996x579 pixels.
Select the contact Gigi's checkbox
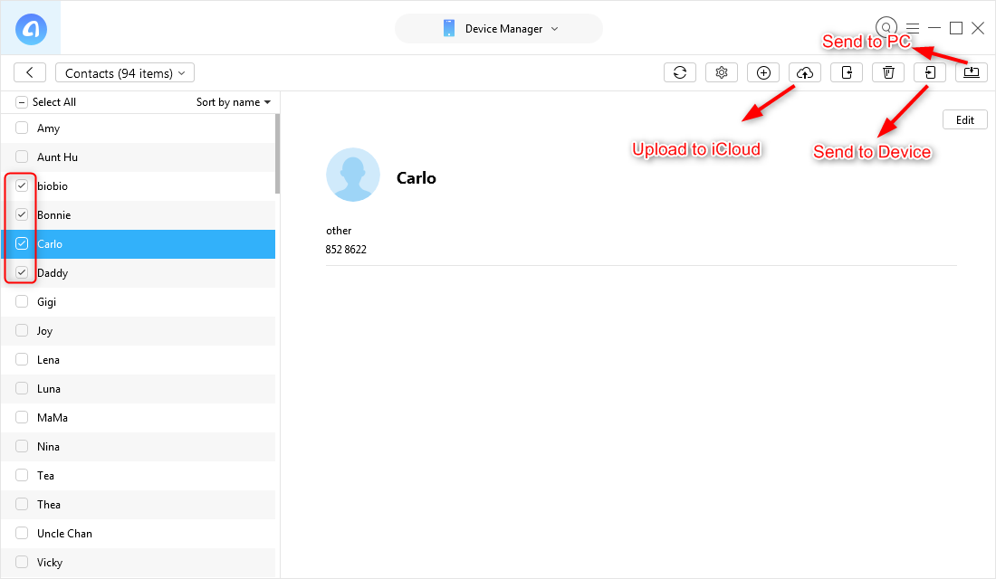tap(22, 301)
